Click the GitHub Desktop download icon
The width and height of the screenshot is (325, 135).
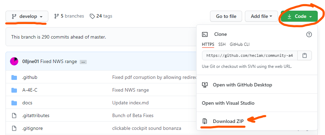click(205, 85)
